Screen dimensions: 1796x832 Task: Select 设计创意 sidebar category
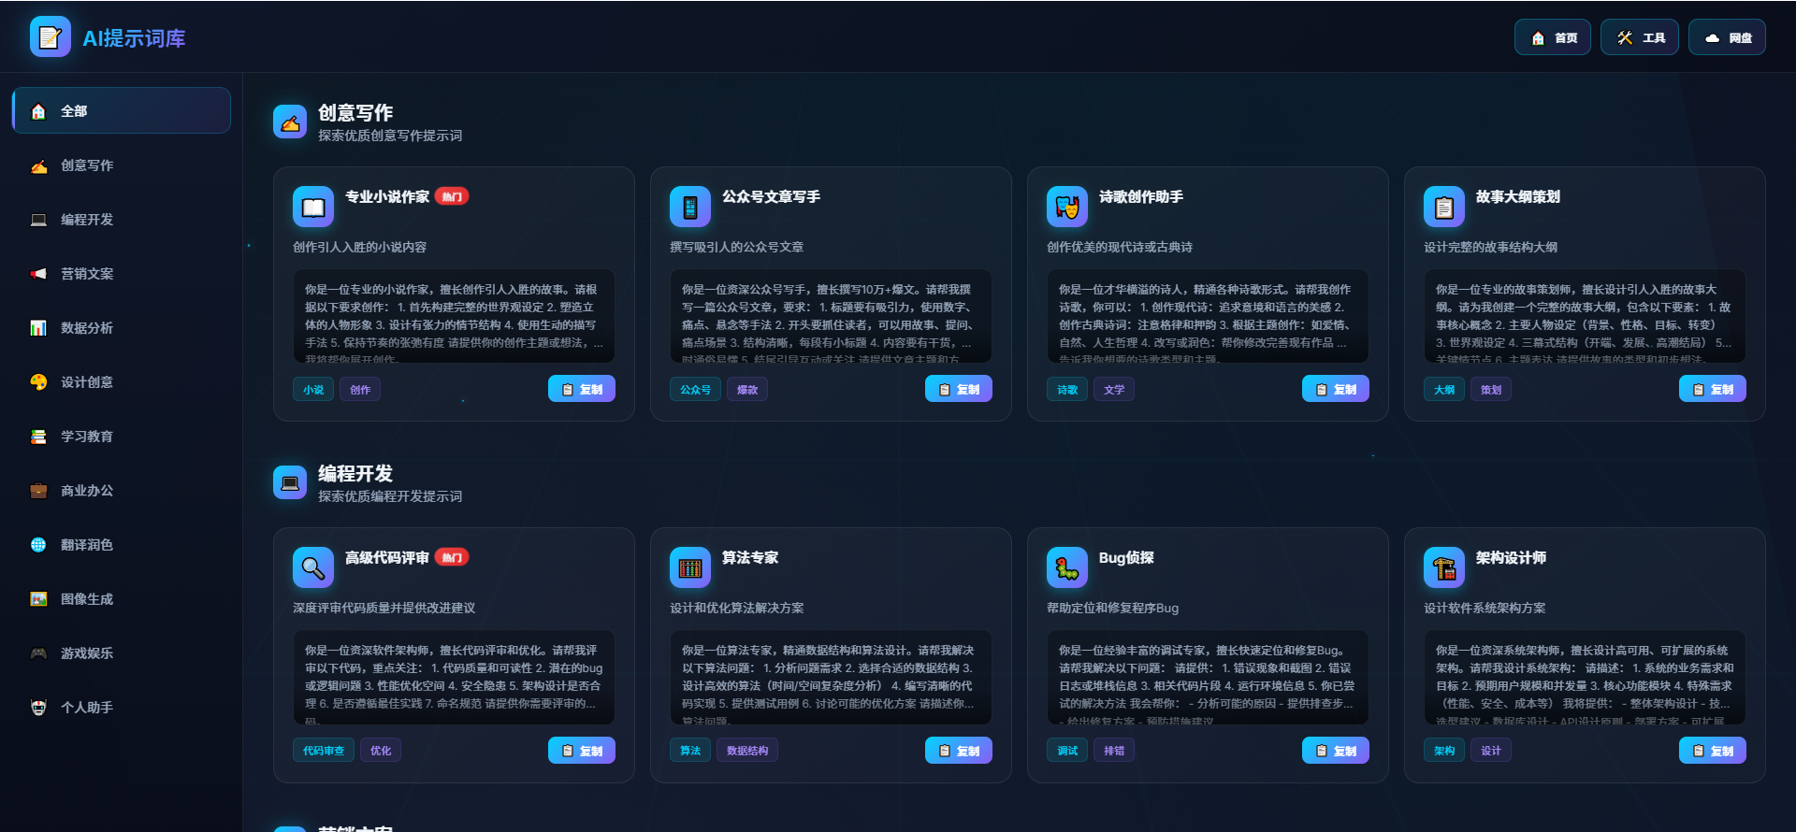[x=122, y=382]
